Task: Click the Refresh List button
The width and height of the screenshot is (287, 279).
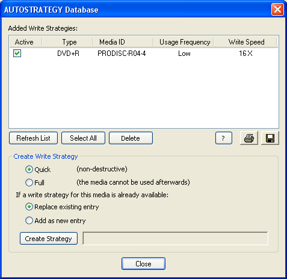Action: click(33, 138)
